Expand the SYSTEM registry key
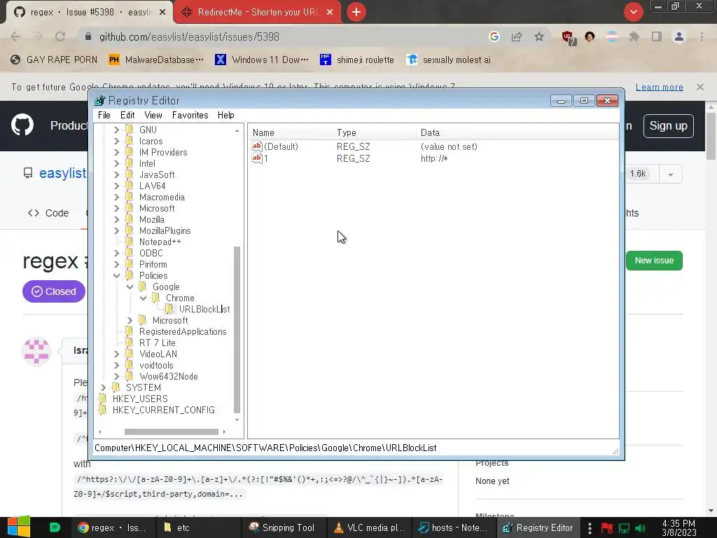This screenshot has height=538, width=717. click(103, 387)
